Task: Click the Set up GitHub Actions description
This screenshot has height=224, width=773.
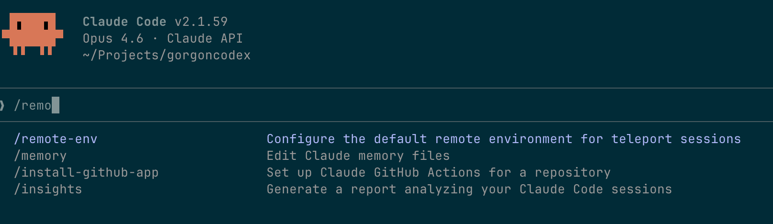Action: (x=439, y=173)
